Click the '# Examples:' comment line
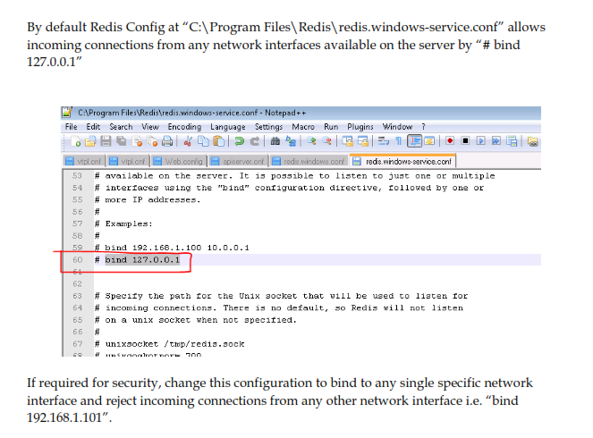Screen dimensions: 593x438 (x=123, y=223)
